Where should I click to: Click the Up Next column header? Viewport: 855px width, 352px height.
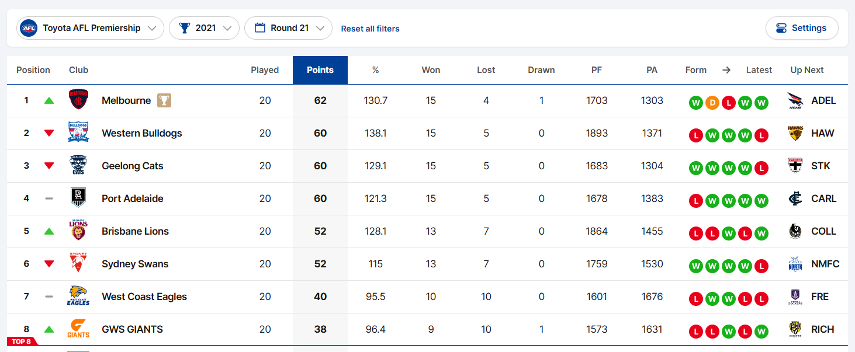point(807,70)
